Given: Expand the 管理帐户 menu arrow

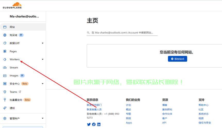Looking at the screenshot, I should pyautogui.click(x=42, y=118).
